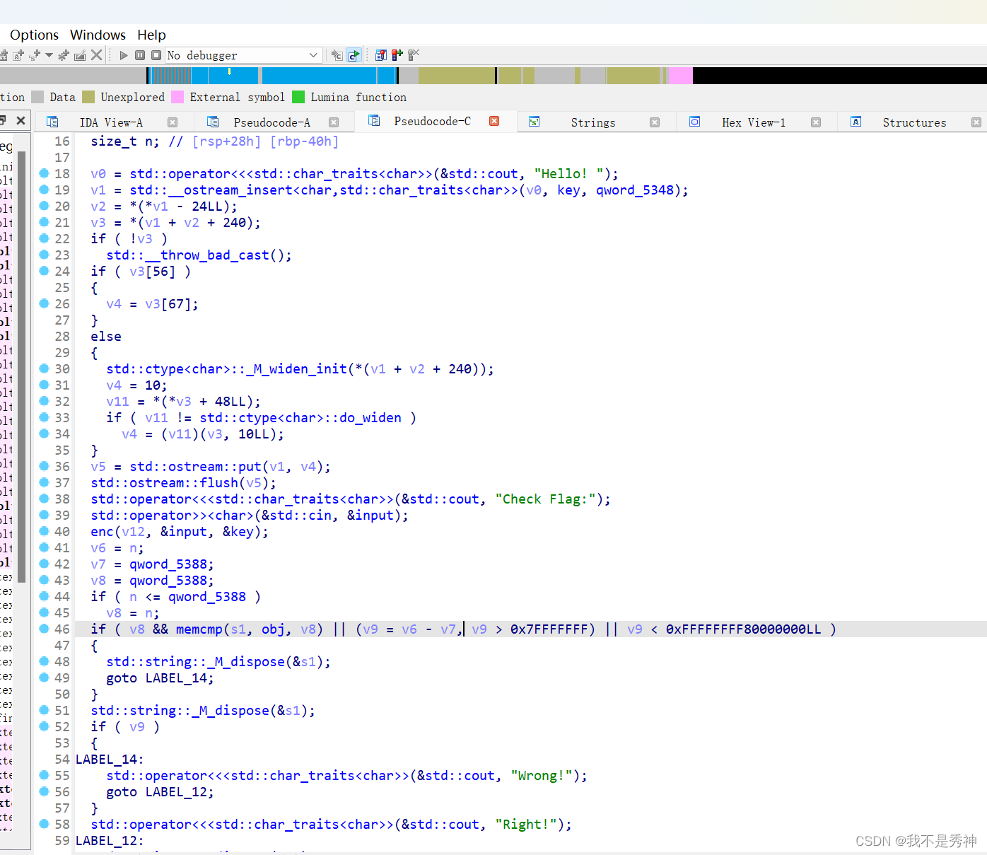This screenshot has width=987, height=855.
Task: Close the Structures tab
Action: click(x=976, y=122)
